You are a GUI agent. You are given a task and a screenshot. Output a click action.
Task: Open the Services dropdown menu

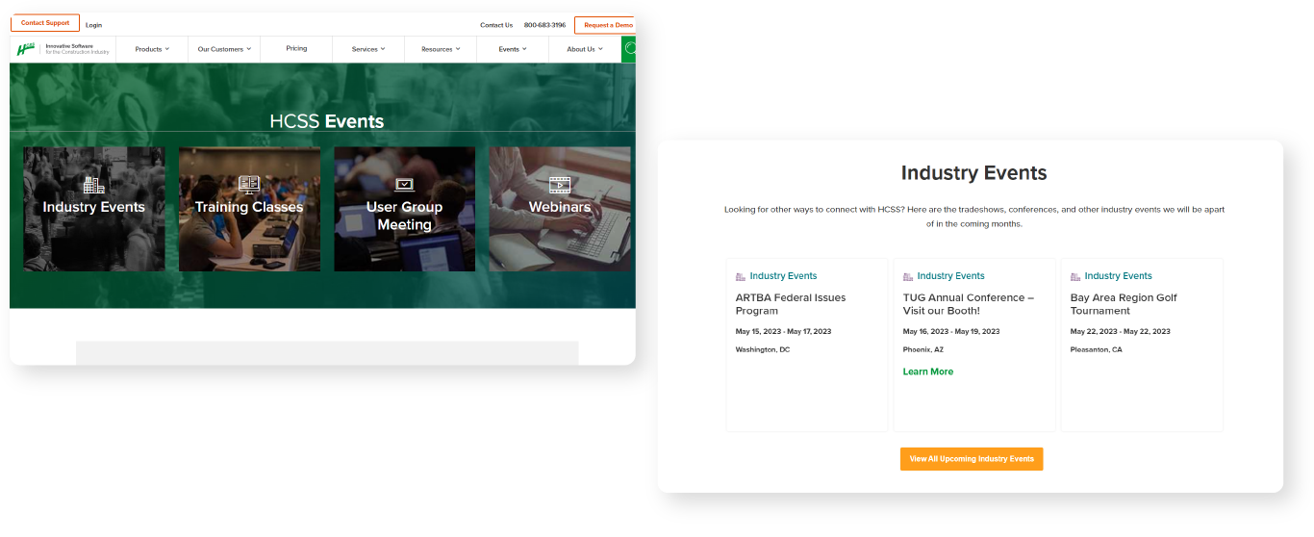pyautogui.click(x=368, y=49)
